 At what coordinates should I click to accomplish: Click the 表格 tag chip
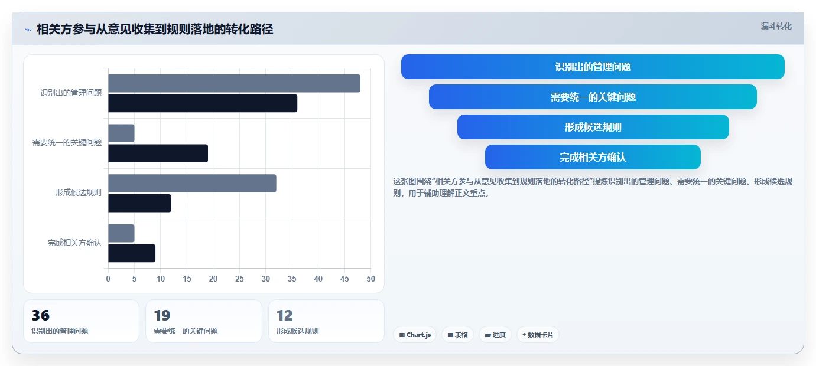point(457,335)
